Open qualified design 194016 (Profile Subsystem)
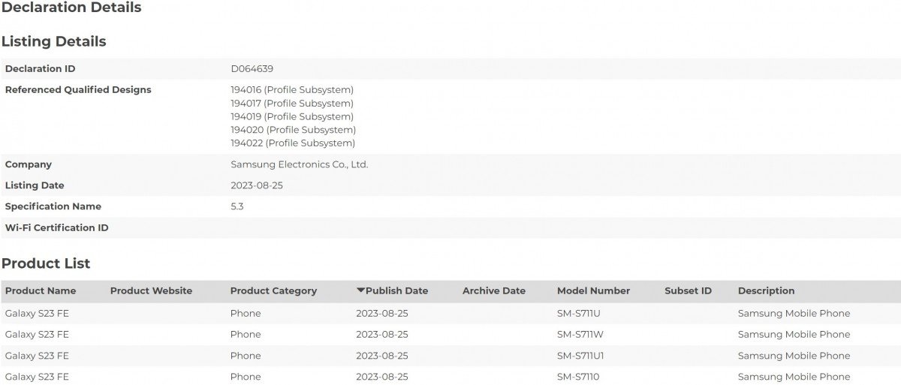Image resolution: width=901 pixels, height=385 pixels. (292, 90)
